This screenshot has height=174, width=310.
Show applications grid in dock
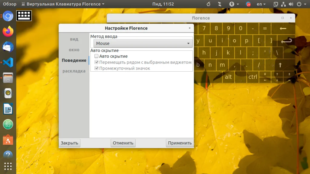(x=8, y=166)
